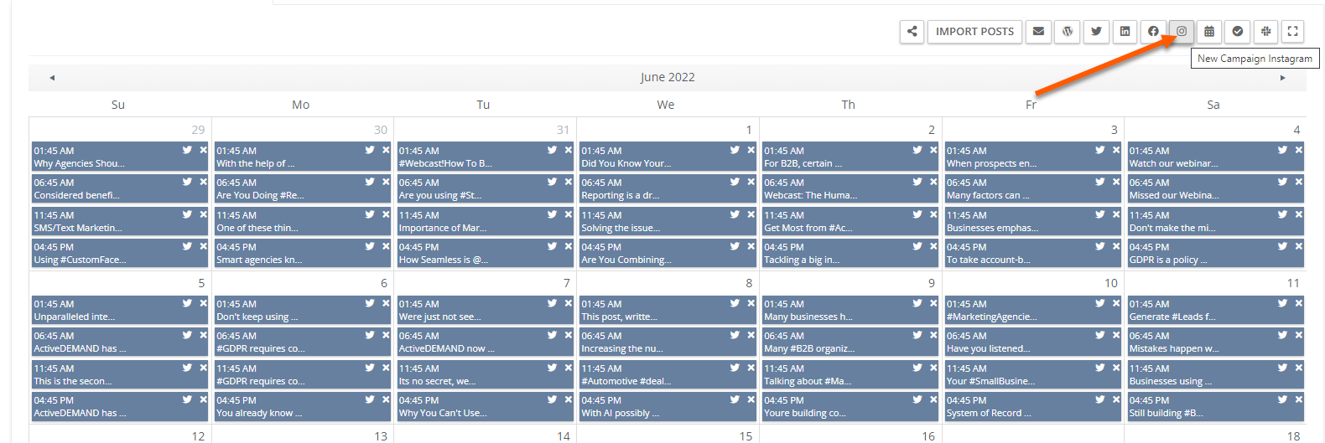
Task: Click Twitter icon on 'You already know ...' post
Action: [371, 399]
